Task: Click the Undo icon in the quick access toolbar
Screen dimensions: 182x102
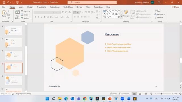Action: pyautogui.click(x=8, y=2)
